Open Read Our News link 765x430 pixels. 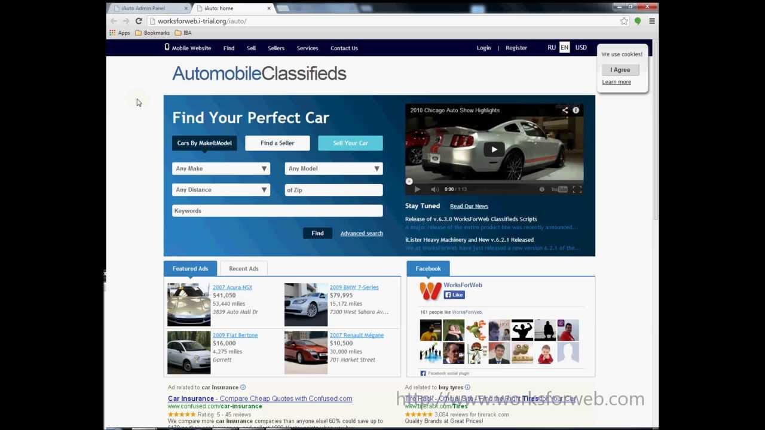(469, 206)
